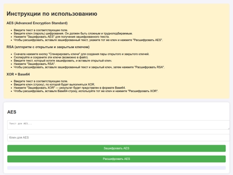Image resolution: width=233 pixels, height=175 pixels.
Task: Click the line 'Введите ключ (пароль) шифрования'
Action: 73,33
